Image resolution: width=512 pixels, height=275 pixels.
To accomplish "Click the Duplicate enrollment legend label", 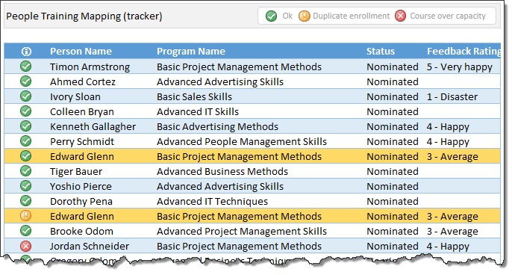I will (x=351, y=16).
